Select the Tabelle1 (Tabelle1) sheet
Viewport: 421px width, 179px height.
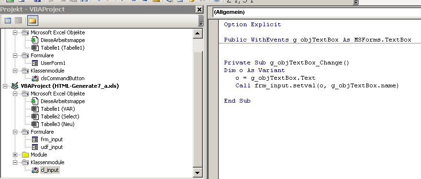tap(63, 48)
